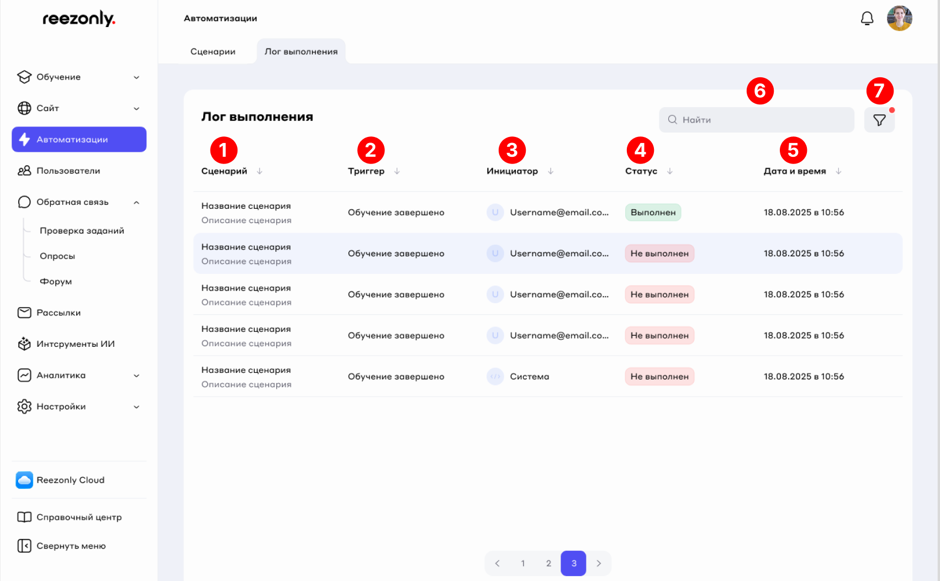Click the Reezonly Cloud icon
This screenshot has width=940, height=581.
24,480
